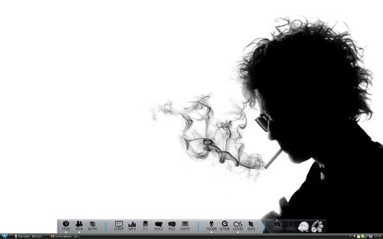Open the COMP computer icon
Screen dimensions: 383x239
click(119, 226)
